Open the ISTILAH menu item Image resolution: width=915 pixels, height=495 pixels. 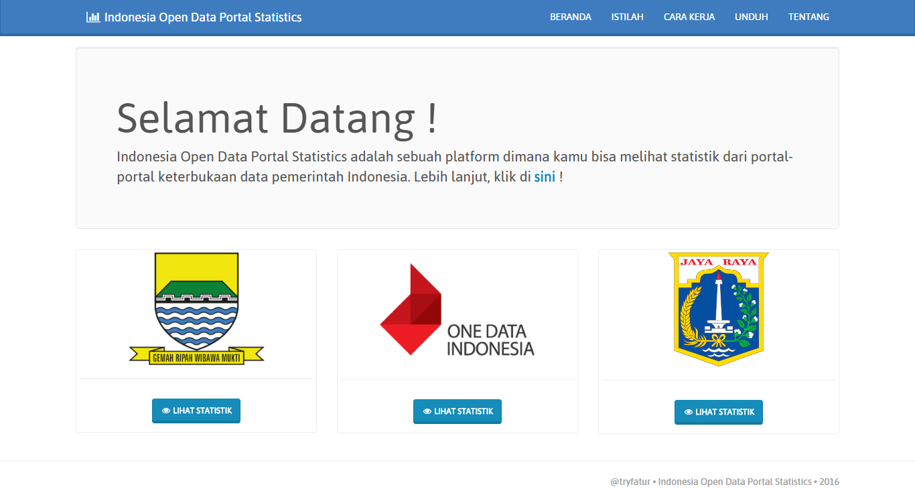tap(627, 17)
